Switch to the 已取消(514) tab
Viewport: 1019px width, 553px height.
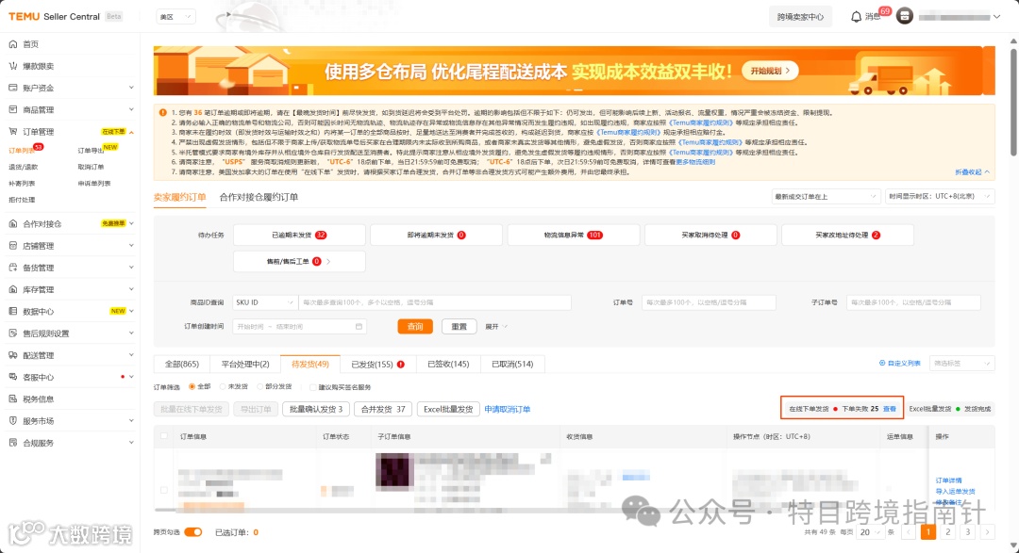point(512,365)
